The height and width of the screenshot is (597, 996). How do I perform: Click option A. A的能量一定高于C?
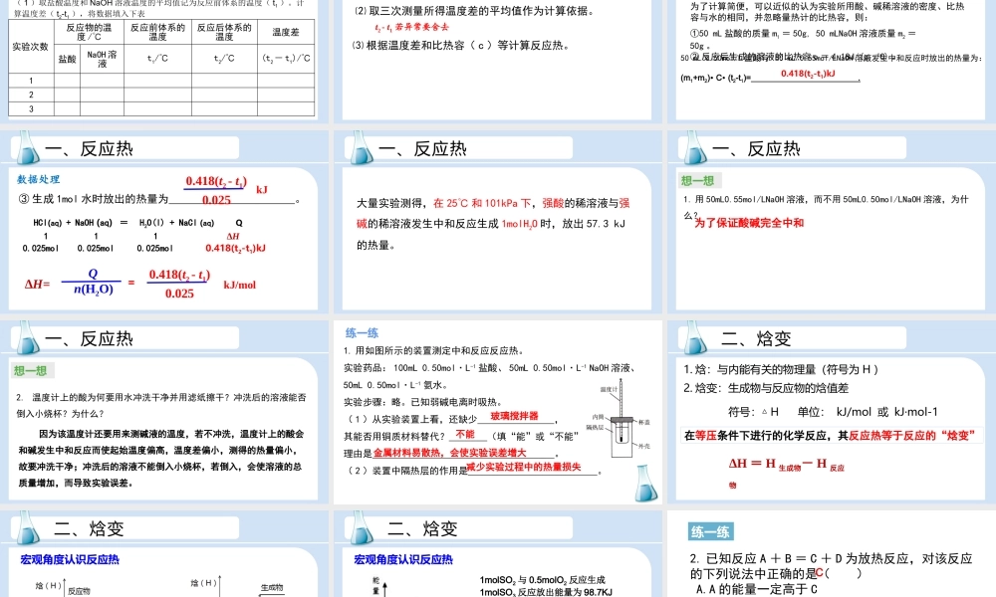(757, 589)
